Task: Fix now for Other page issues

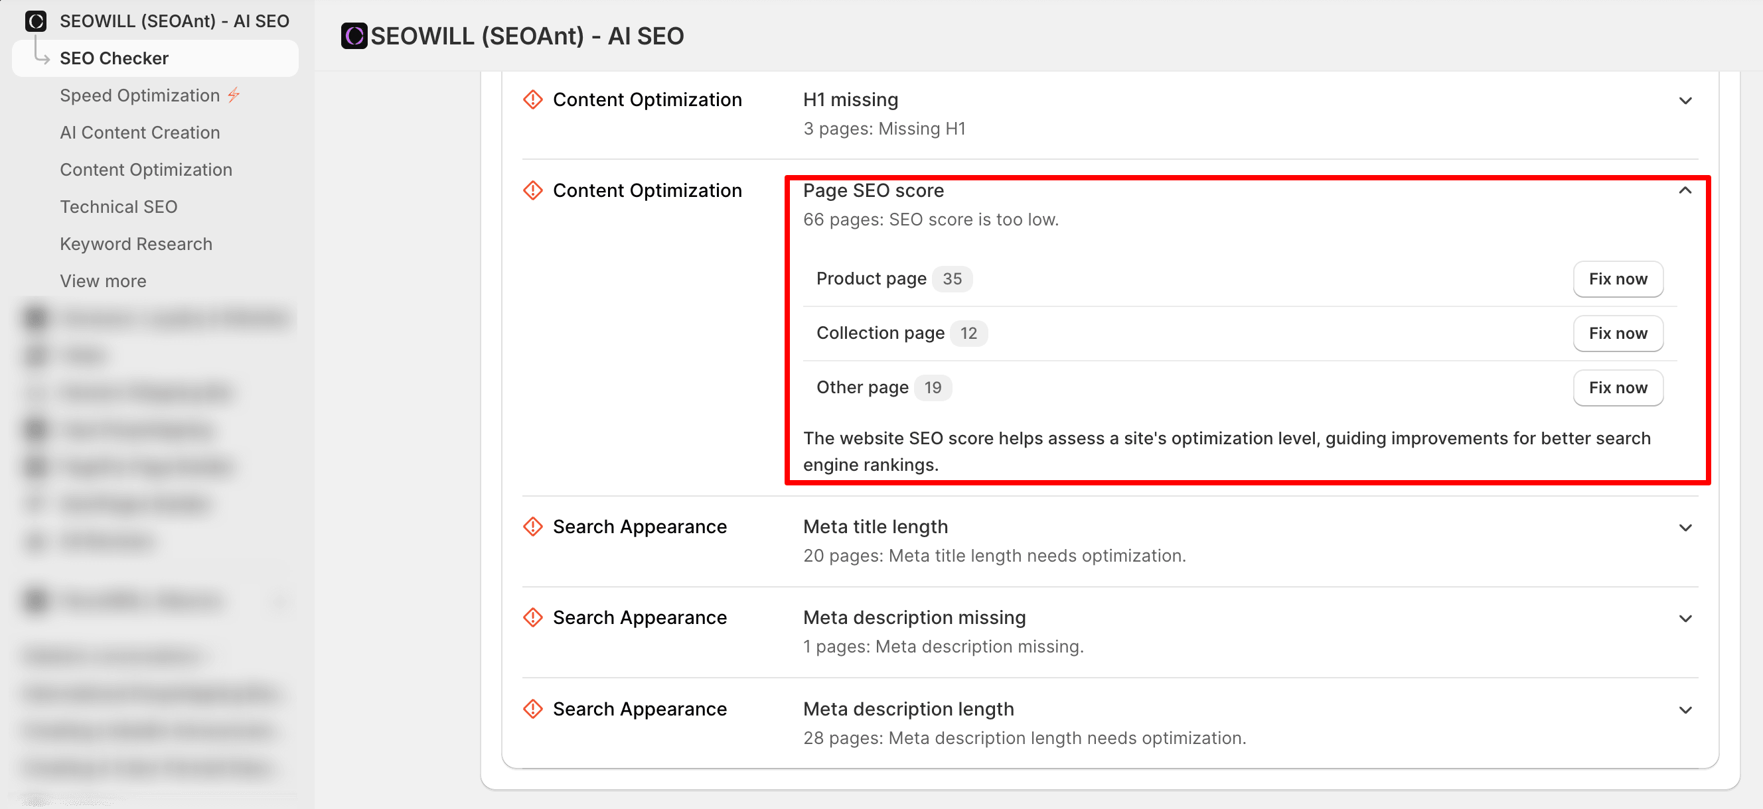Action: (1617, 388)
